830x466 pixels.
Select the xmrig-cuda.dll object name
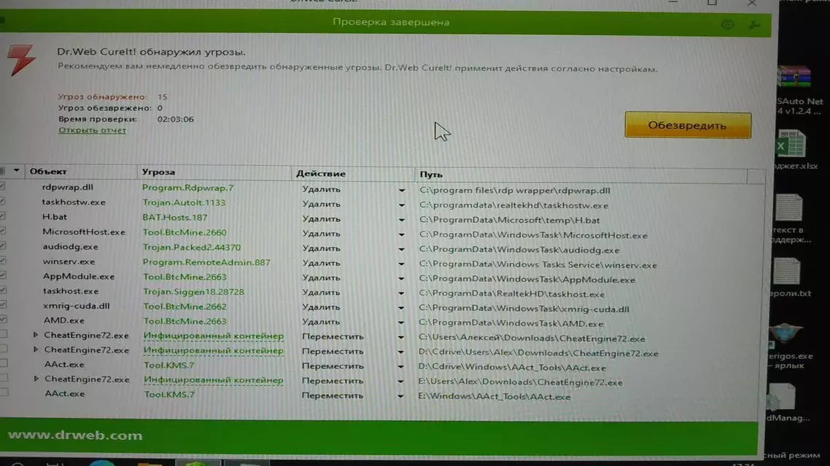coord(77,305)
